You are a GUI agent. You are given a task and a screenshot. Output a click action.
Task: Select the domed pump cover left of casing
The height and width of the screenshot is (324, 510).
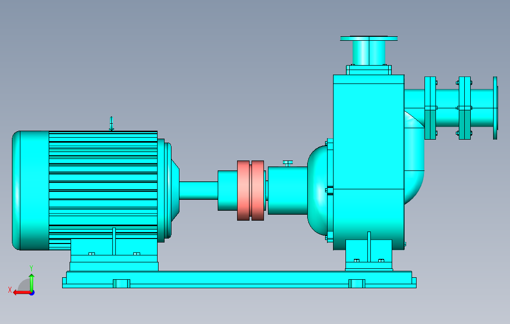[318, 190]
